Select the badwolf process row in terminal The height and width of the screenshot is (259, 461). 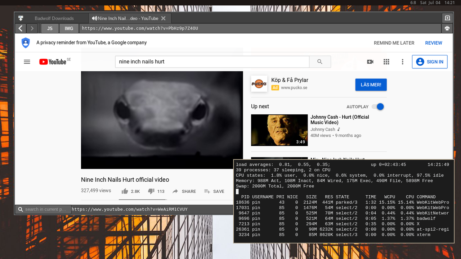(x=343, y=219)
